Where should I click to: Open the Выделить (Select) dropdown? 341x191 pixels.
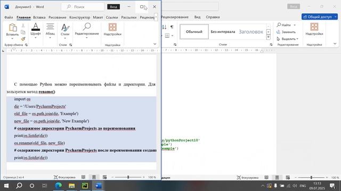pyautogui.click(x=288, y=39)
